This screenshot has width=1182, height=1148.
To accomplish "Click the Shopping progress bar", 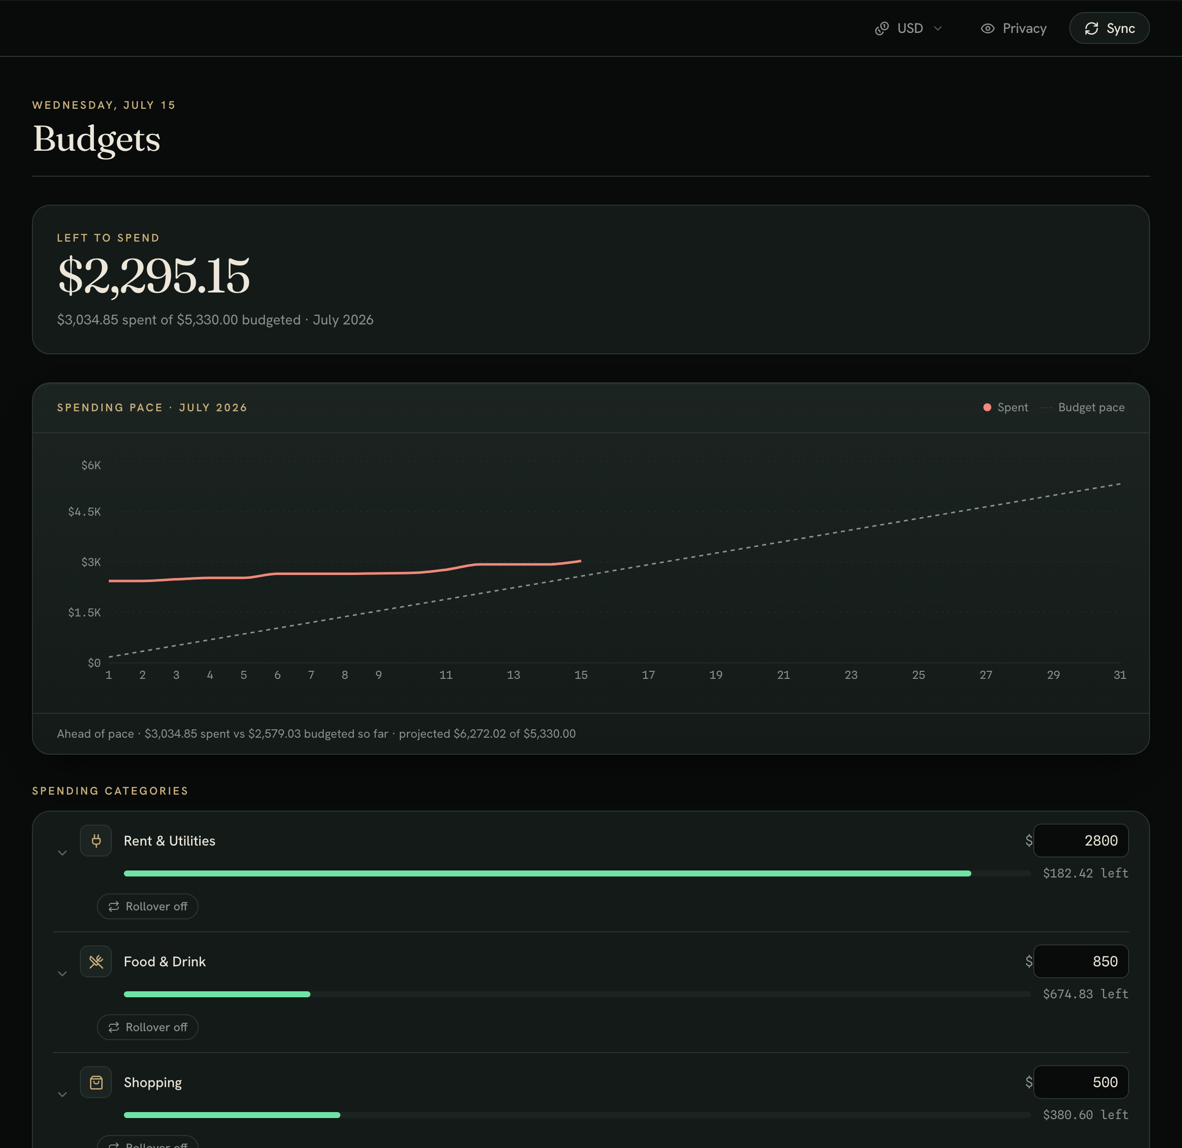I will click(x=577, y=1115).
